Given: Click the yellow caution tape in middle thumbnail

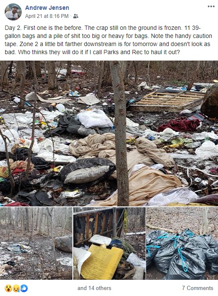Looking at the screenshot, I should point(126,221).
